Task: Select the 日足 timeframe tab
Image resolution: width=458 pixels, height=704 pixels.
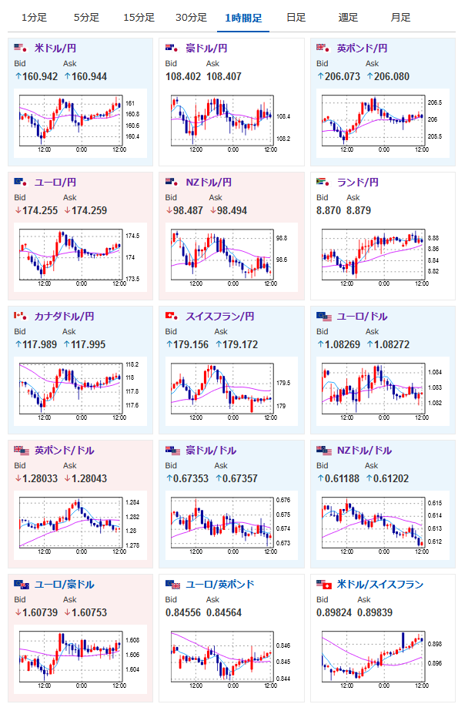Action: click(296, 18)
